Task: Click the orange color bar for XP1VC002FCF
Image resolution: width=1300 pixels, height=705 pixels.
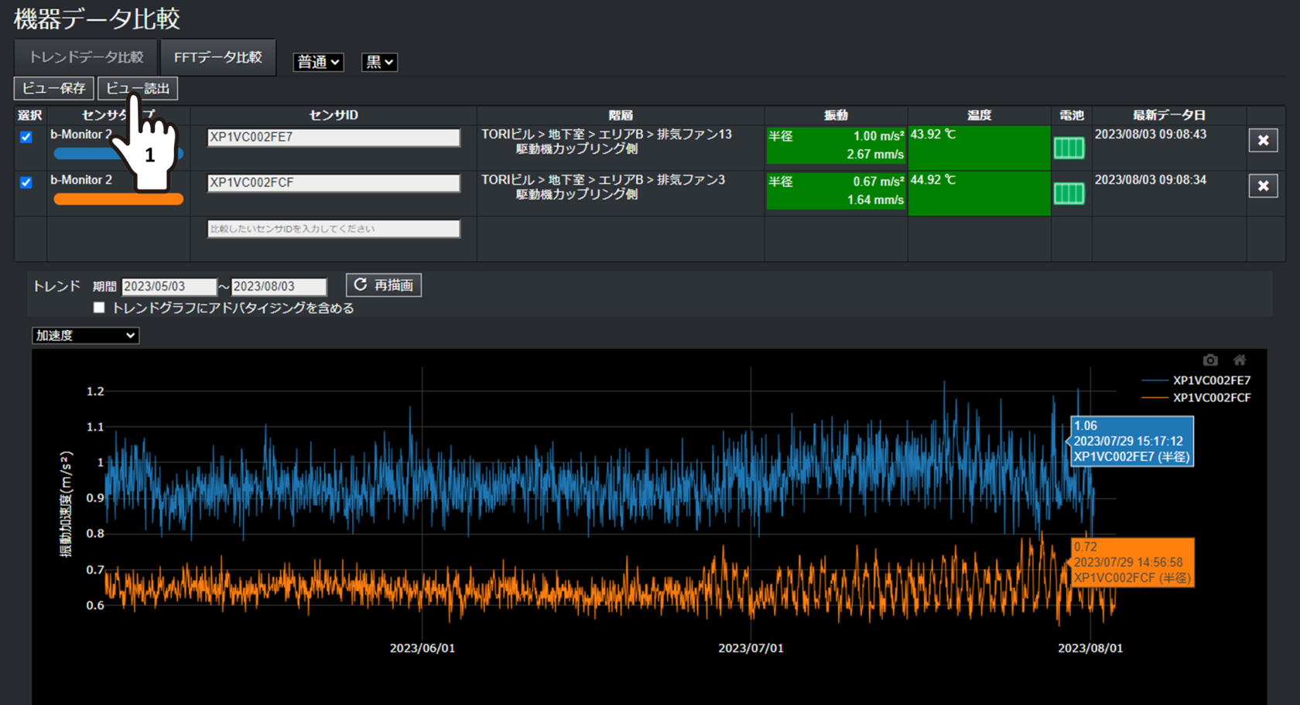Action: [118, 199]
